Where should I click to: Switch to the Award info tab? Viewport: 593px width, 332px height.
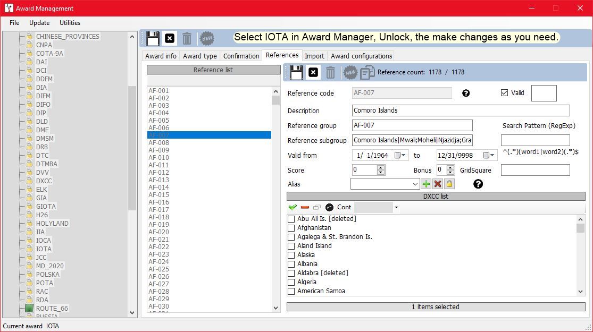(161, 56)
